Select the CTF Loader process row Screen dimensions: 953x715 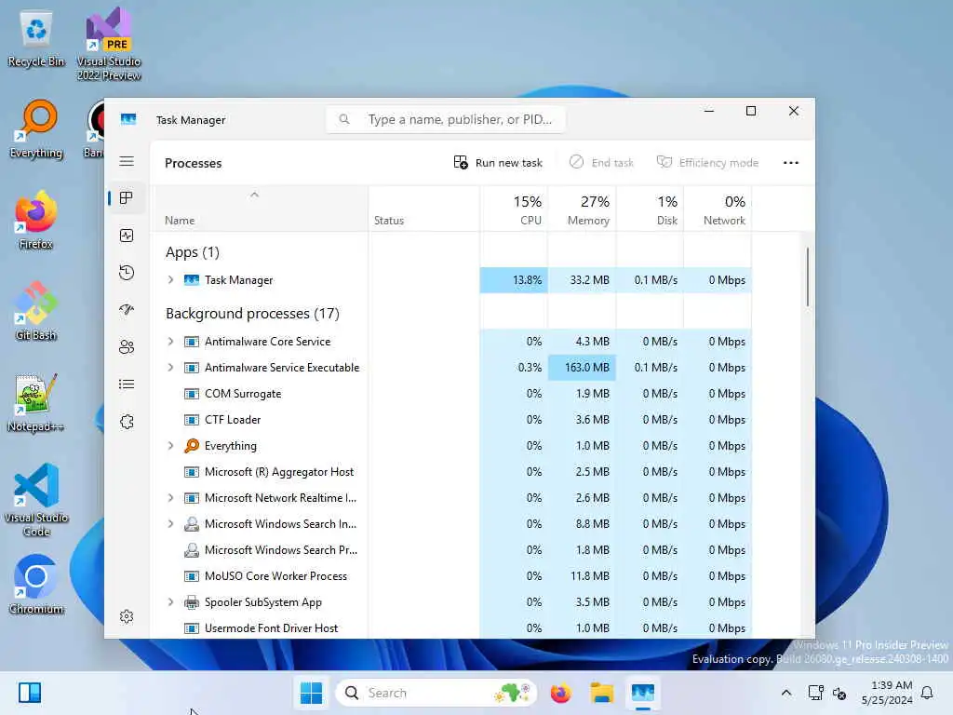point(451,420)
